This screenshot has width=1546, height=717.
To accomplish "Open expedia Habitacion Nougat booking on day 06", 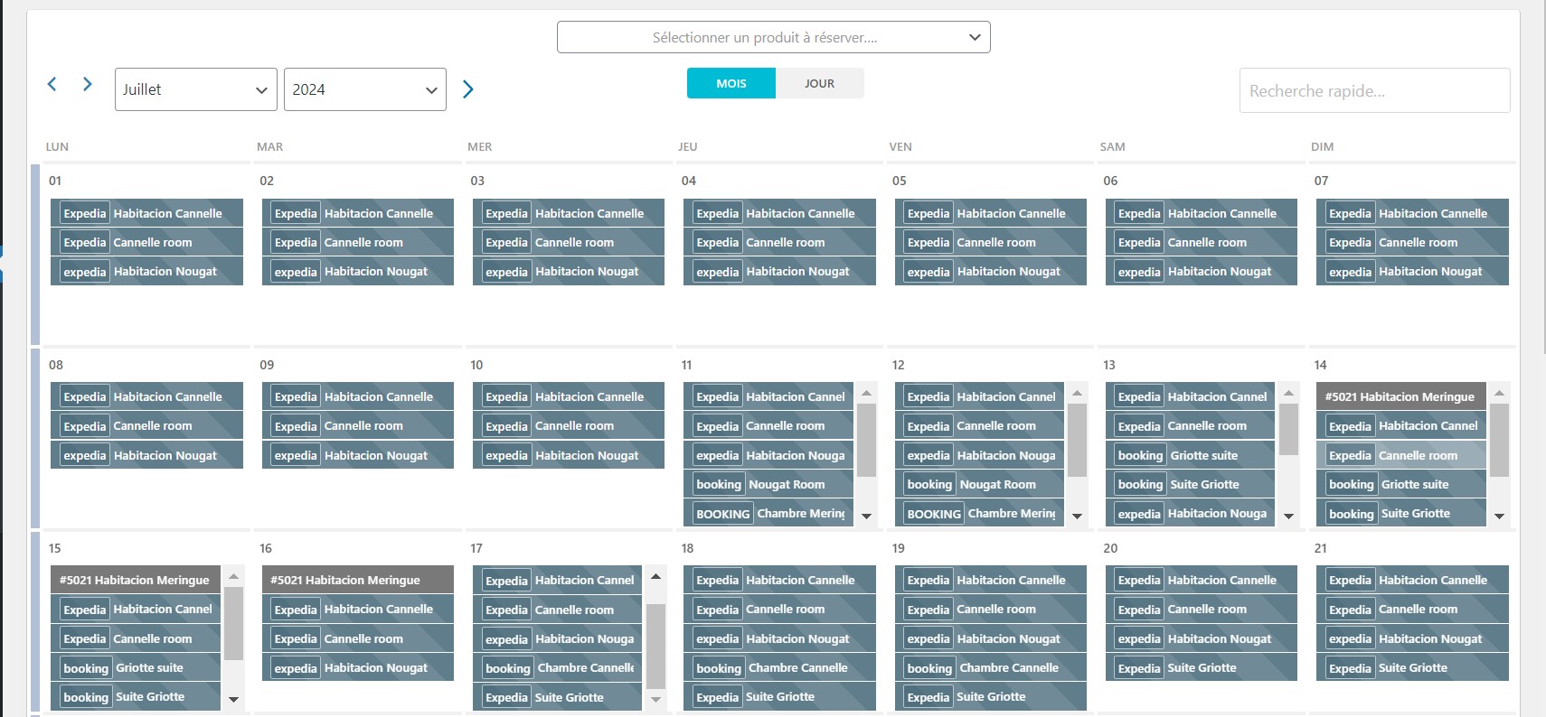I will coord(1202,271).
